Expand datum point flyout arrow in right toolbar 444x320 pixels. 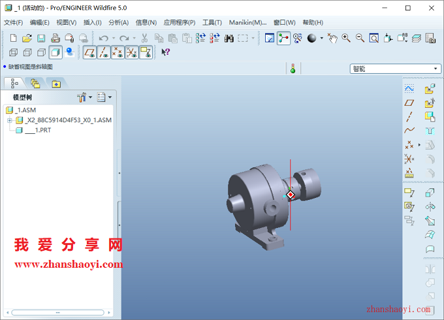(419, 145)
